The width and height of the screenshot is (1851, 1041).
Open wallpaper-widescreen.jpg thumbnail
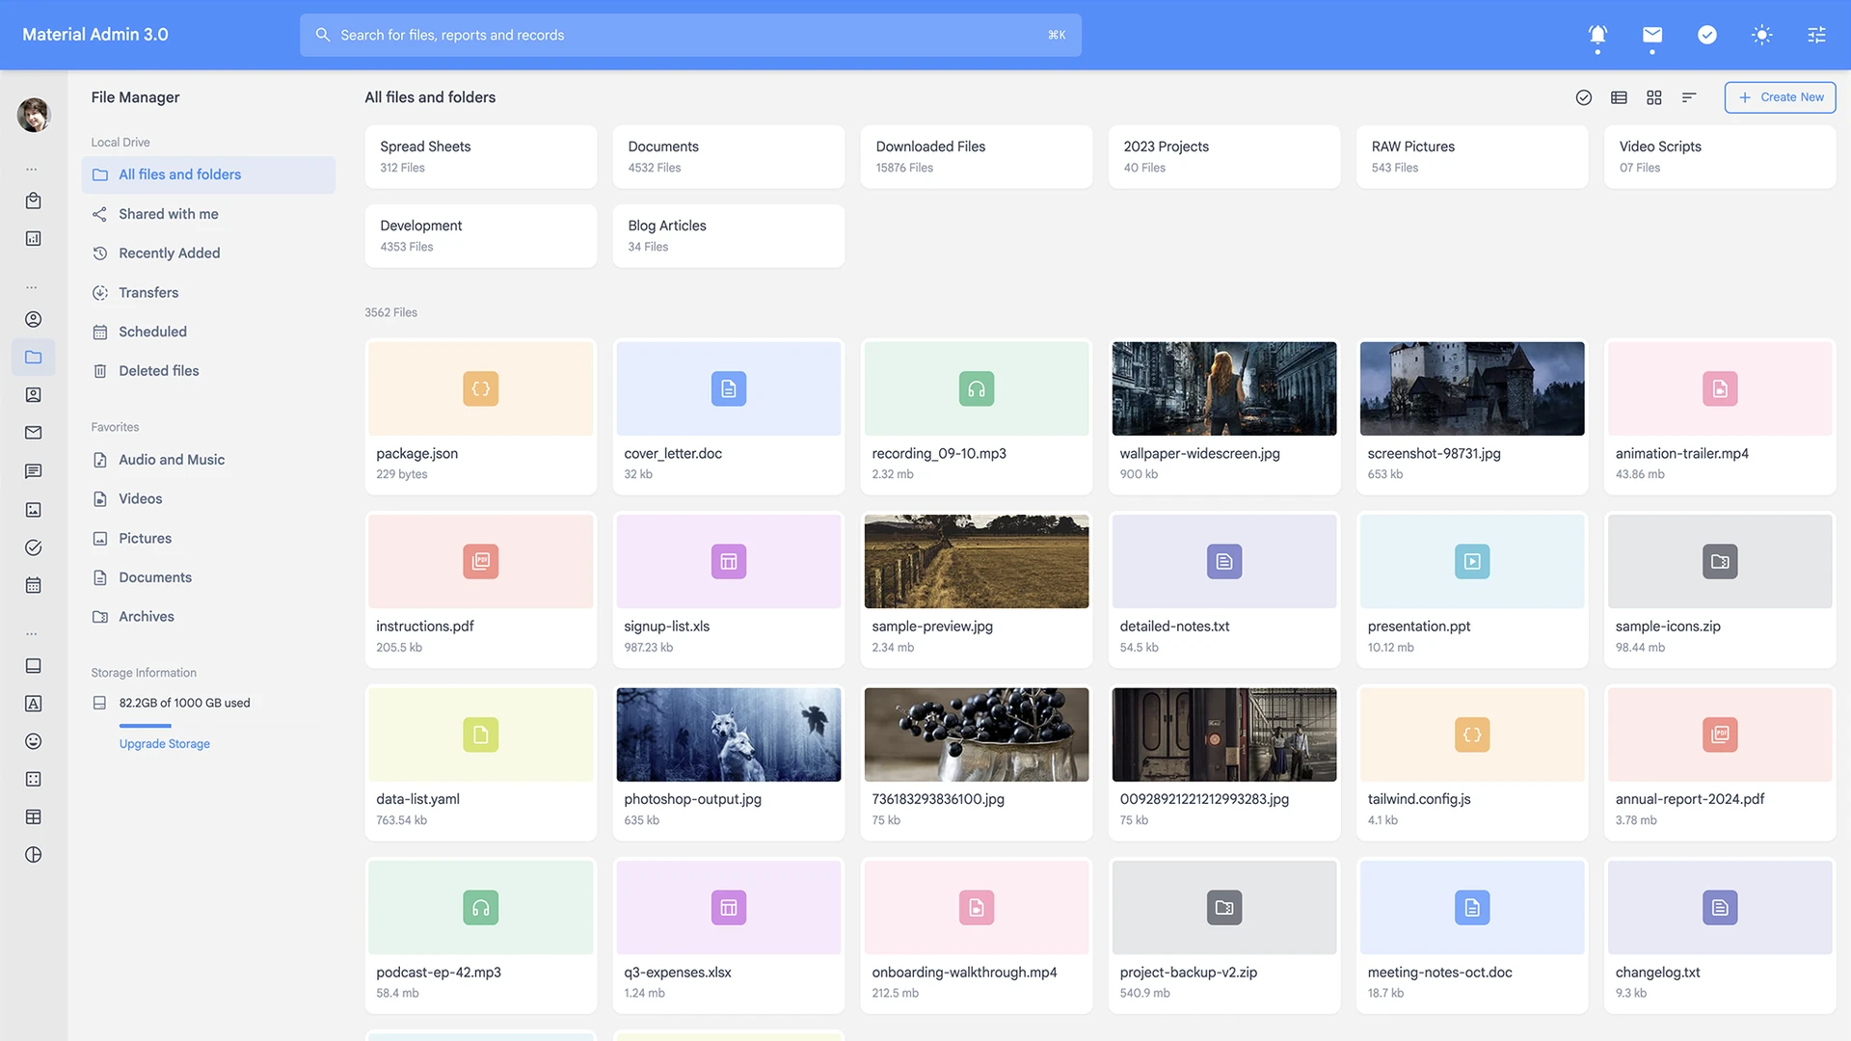(x=1224, y=388)
